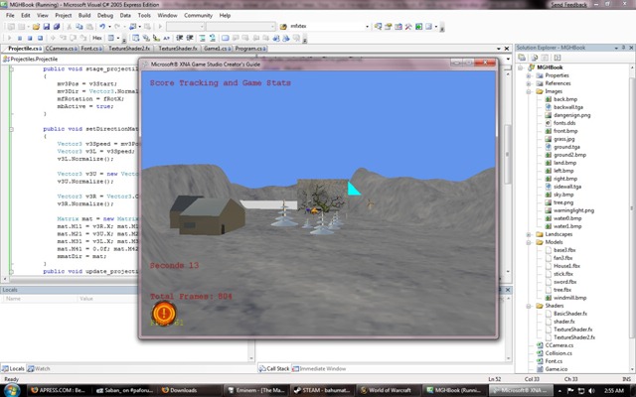The width and height of the screenshot is (636, 397).
Task: Select backwall.tga file
Action: coord(568,107)
